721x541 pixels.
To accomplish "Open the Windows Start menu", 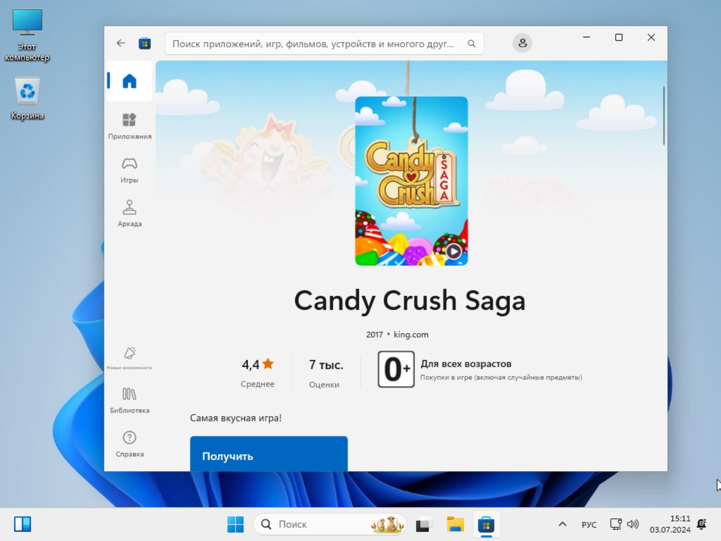I will click(x=235, y=524).
